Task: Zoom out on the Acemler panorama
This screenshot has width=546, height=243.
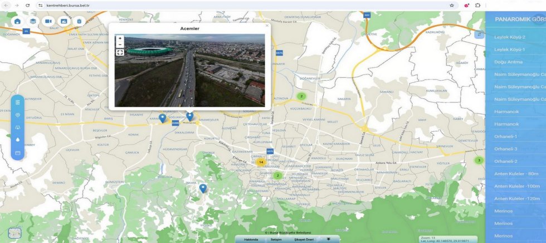Action: [x=120, y=44]
